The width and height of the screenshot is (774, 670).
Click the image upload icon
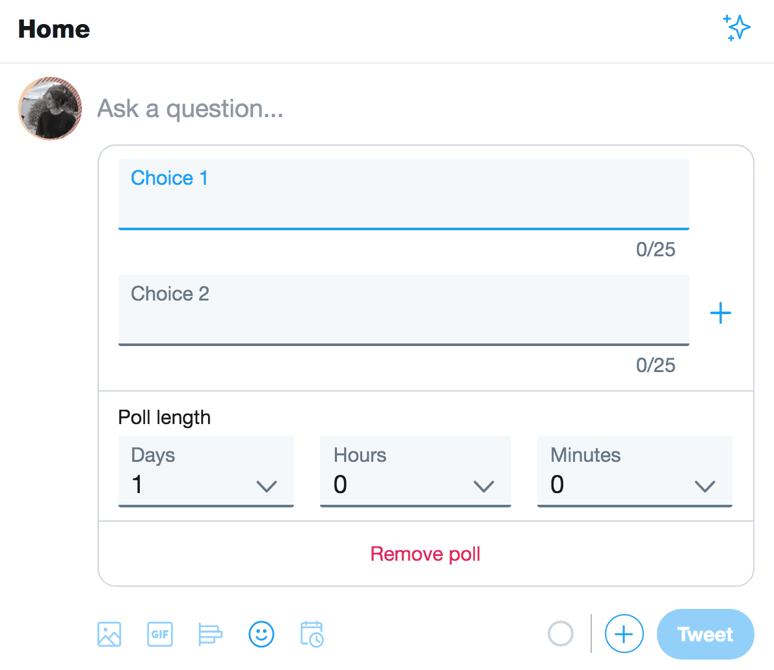109,634
